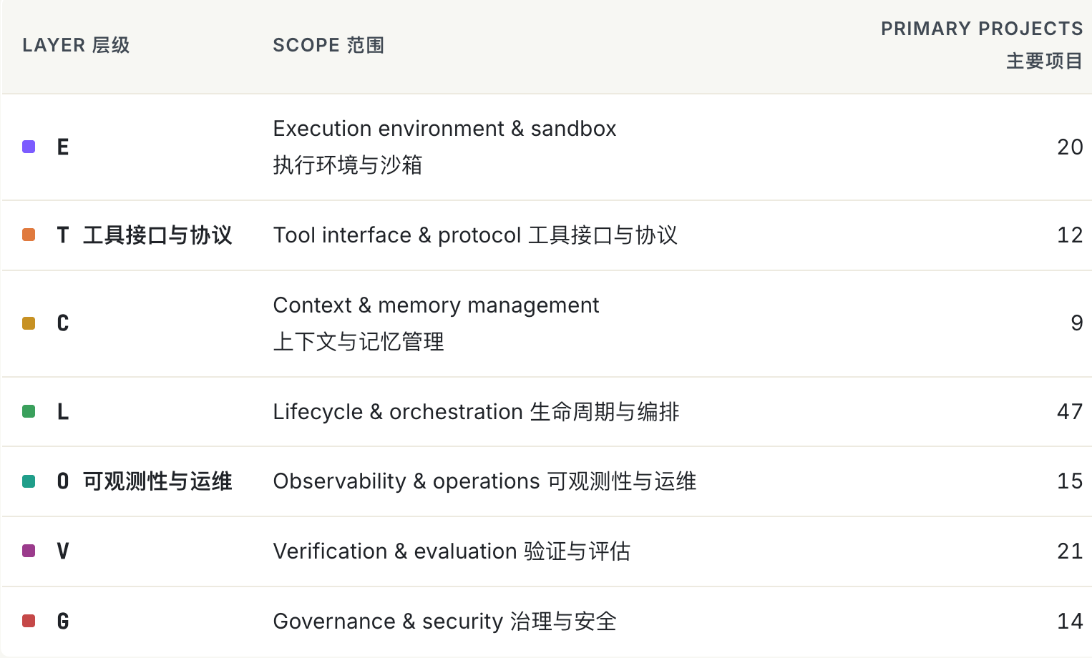Select the red square beside layer G
This screenshot has width=1092, height=658.
pyautogui.click(x=29, y=621)
